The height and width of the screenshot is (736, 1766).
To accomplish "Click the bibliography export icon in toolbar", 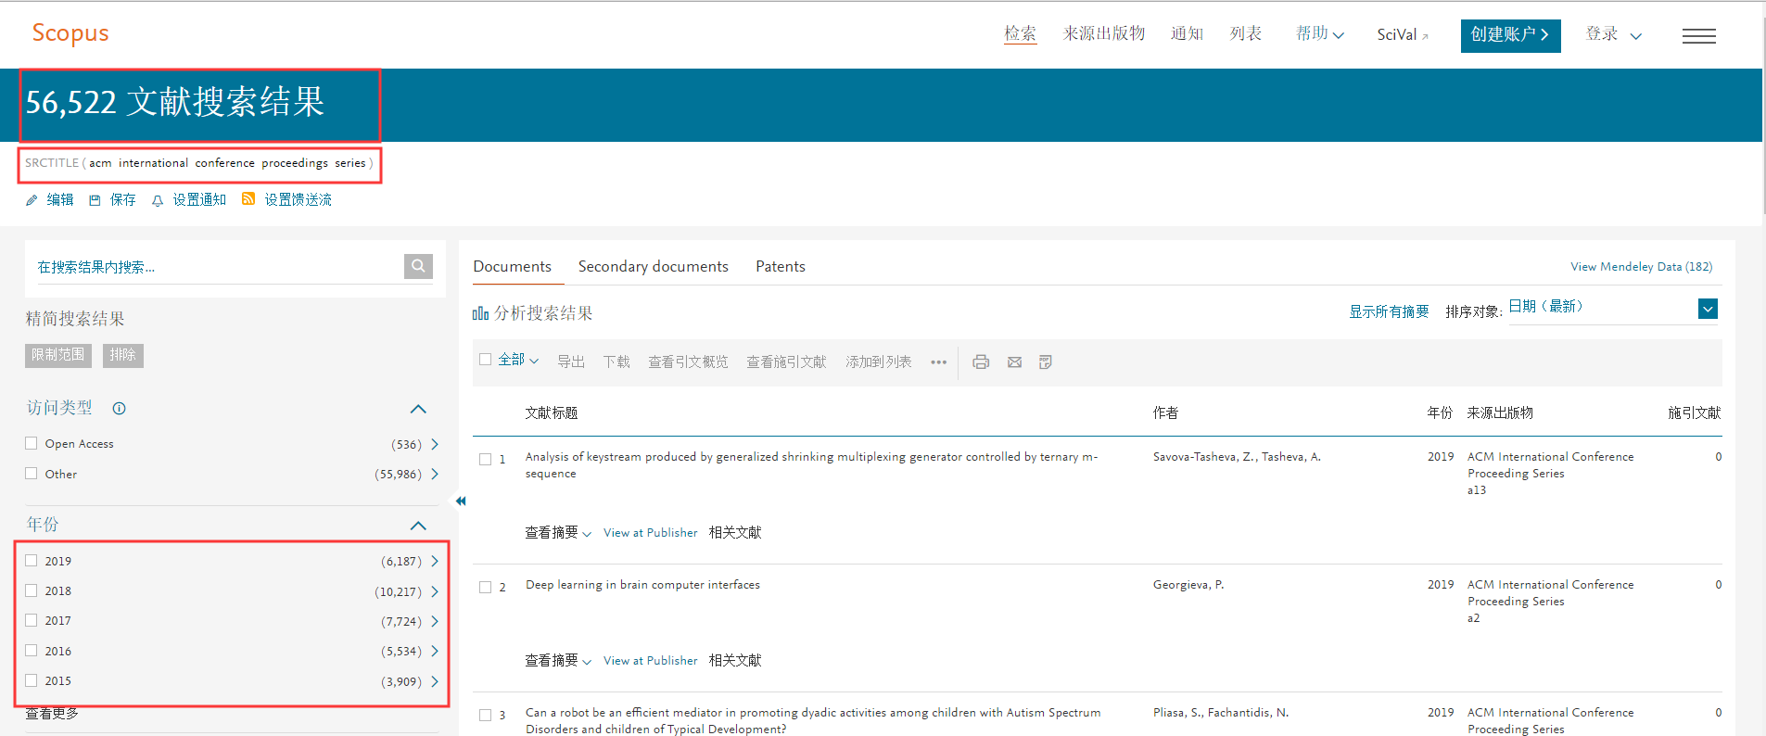I will 1046,362.
